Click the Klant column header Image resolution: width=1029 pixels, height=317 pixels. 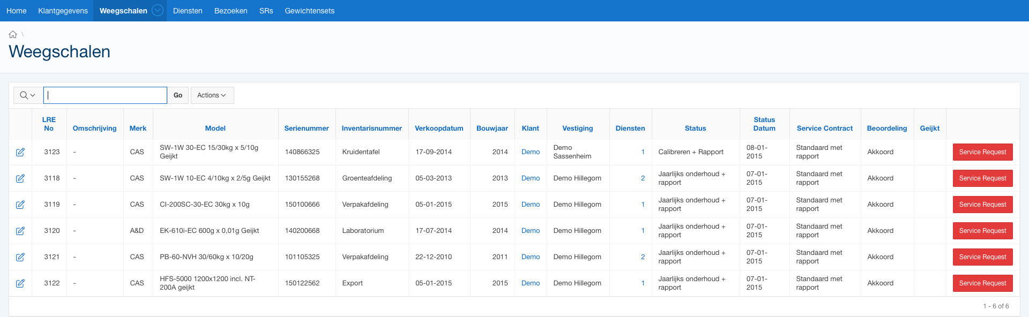point(531,129)
